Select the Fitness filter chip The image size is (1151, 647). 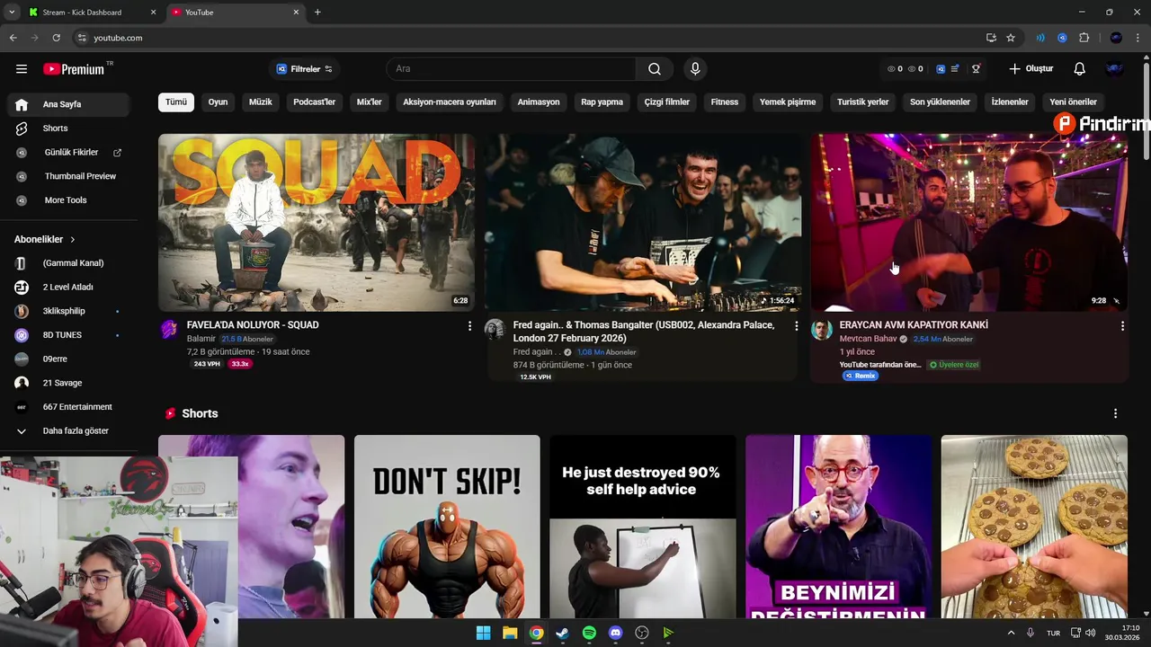[x=725, y=102]
